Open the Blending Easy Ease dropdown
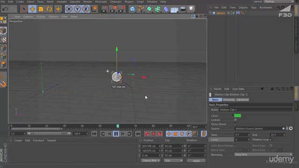The image size is (299, 168). (263, 154)
